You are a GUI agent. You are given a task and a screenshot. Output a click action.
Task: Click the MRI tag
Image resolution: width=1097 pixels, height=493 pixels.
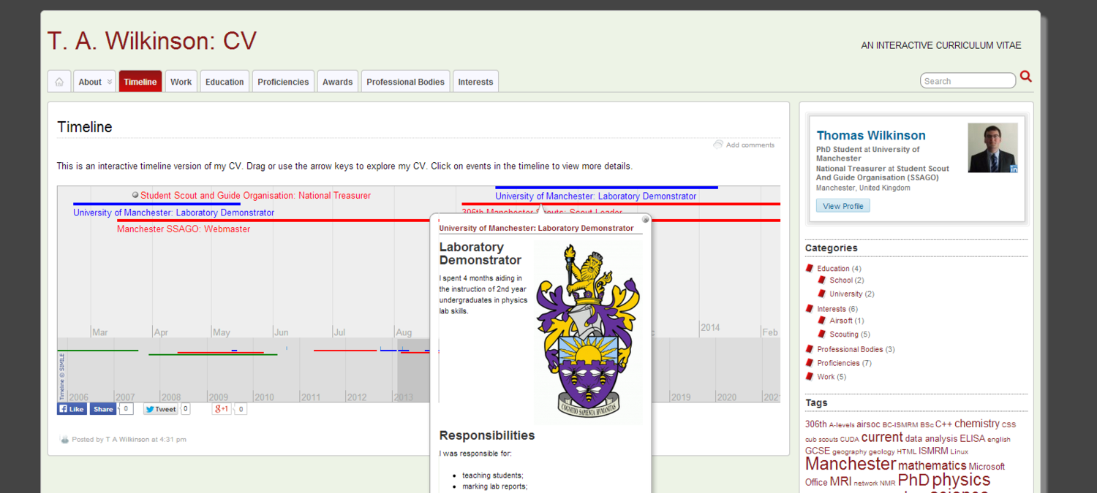tap(841, 482)
